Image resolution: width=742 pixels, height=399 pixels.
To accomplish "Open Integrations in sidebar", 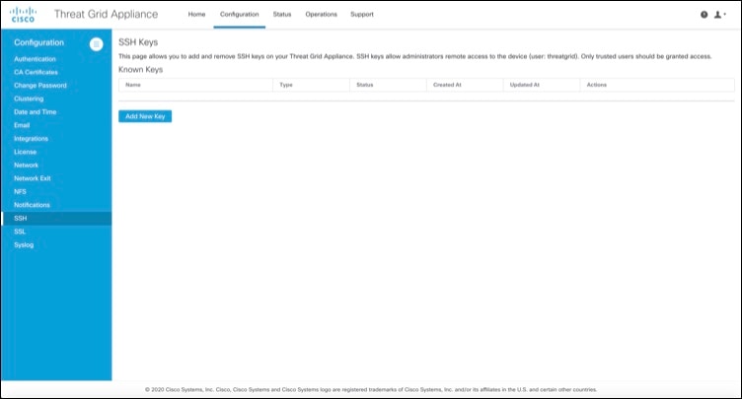I will point(31,139).
